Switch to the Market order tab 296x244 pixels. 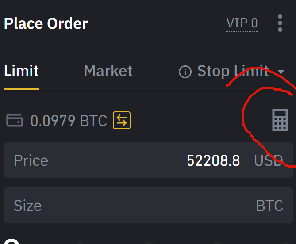click(x=108, y=71)
